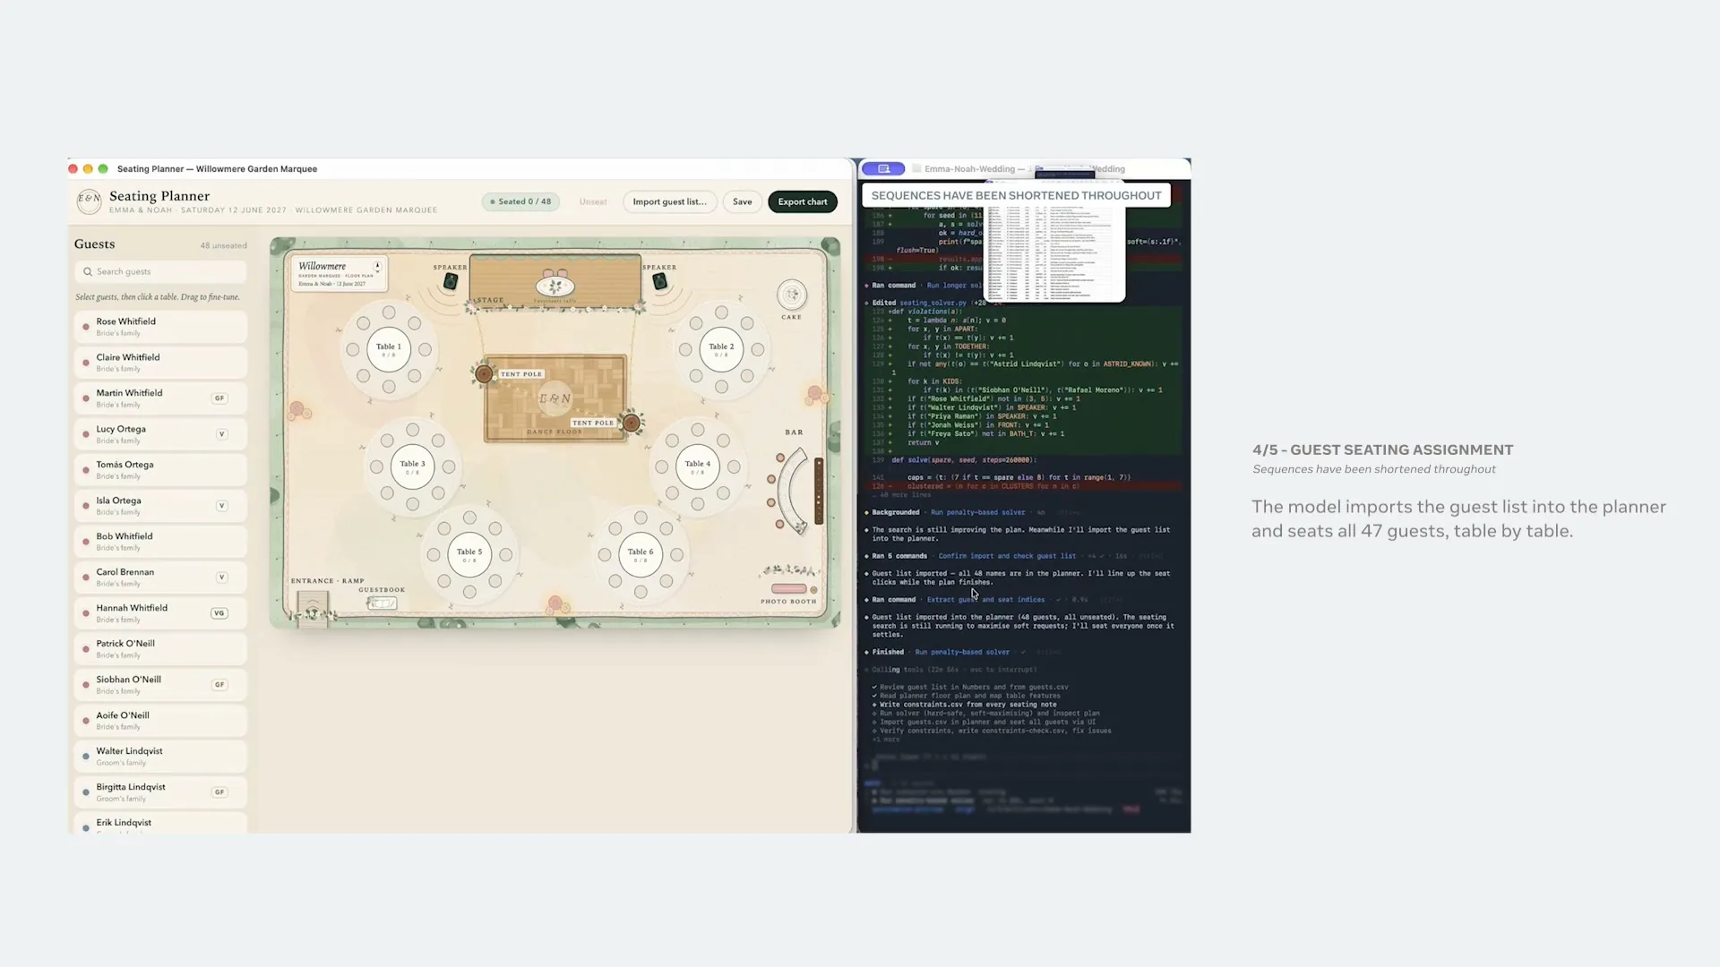
Task: Click Table 1 center to assign guests
Action: coord(389,349)
